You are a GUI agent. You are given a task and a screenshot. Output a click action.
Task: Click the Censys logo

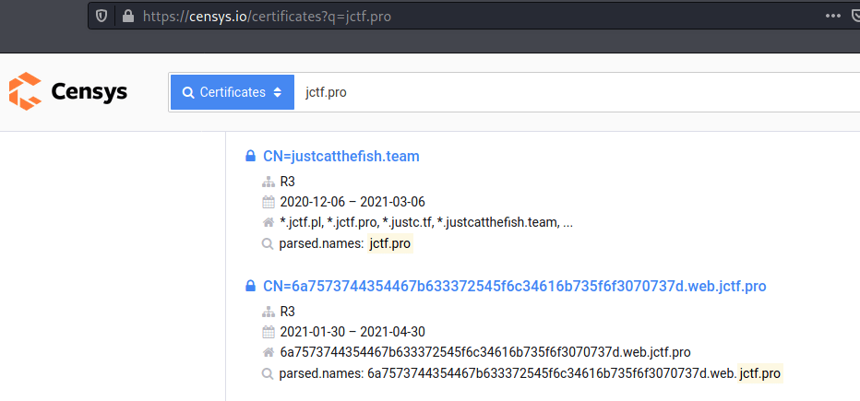click(68, 92)
